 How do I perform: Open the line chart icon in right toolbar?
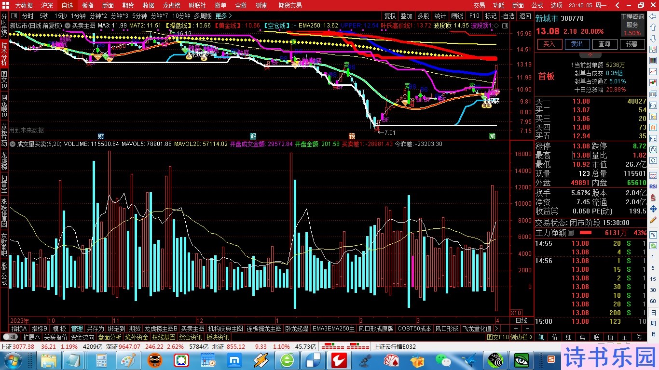[653, 71]
